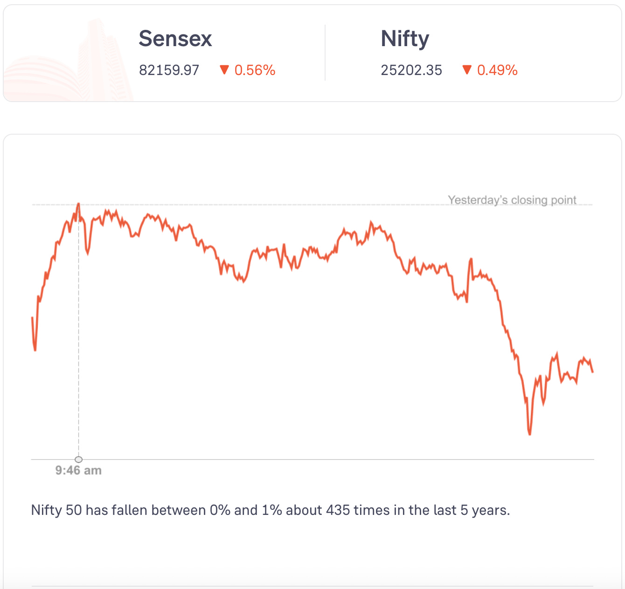Screen dimensions: 625x589
Task: Click the Nifty 50 has fallen caption text
Action: click(x=271, y=510)
